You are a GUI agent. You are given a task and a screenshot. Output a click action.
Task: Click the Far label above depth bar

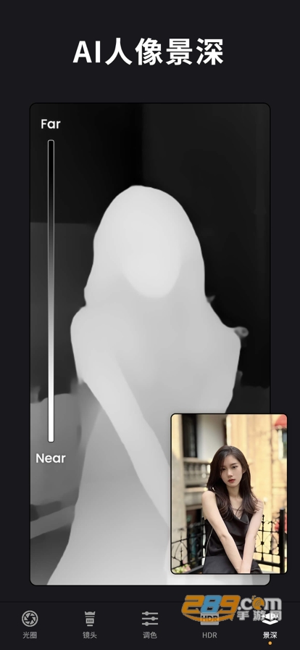(x=51, y=124)
